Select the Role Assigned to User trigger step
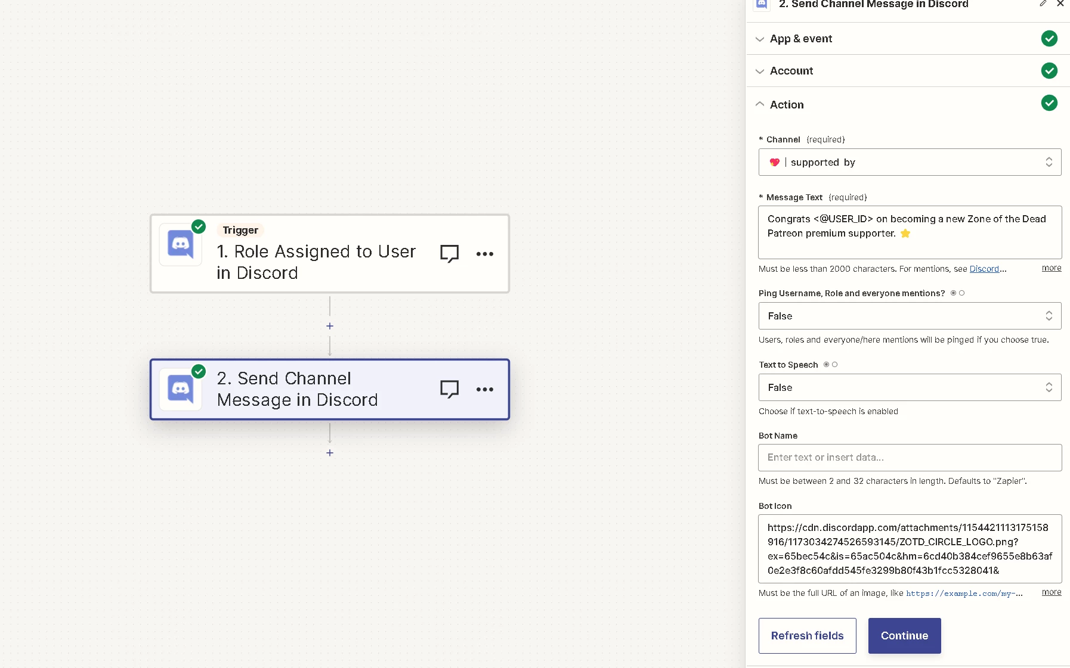Screen dimensions: 1070x668 click(330, 254)
